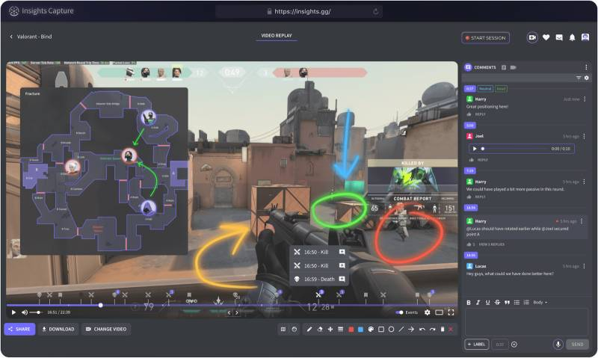The height and width of the screenshot is (358, 598).
Task: Toggle bold formatting in comment editor
Action: pyautogui.click(x=469, y=302)
